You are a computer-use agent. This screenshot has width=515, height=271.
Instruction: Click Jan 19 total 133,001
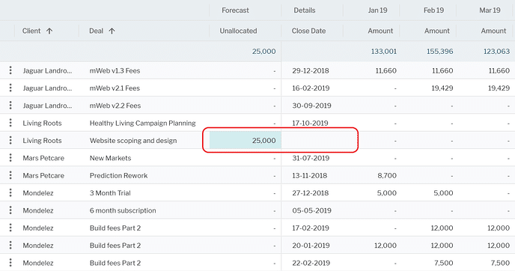[x=383, y=51]
